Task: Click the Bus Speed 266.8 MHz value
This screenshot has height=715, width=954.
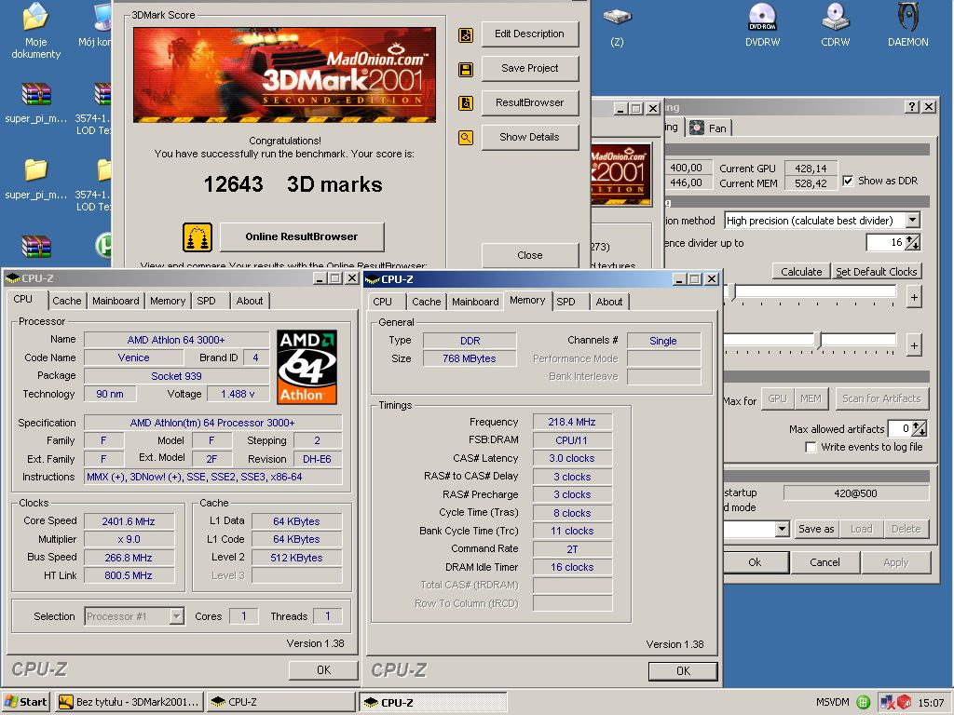Action: click(129, 558)
